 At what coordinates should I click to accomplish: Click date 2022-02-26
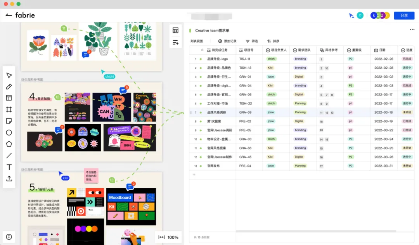pos(384,59)
